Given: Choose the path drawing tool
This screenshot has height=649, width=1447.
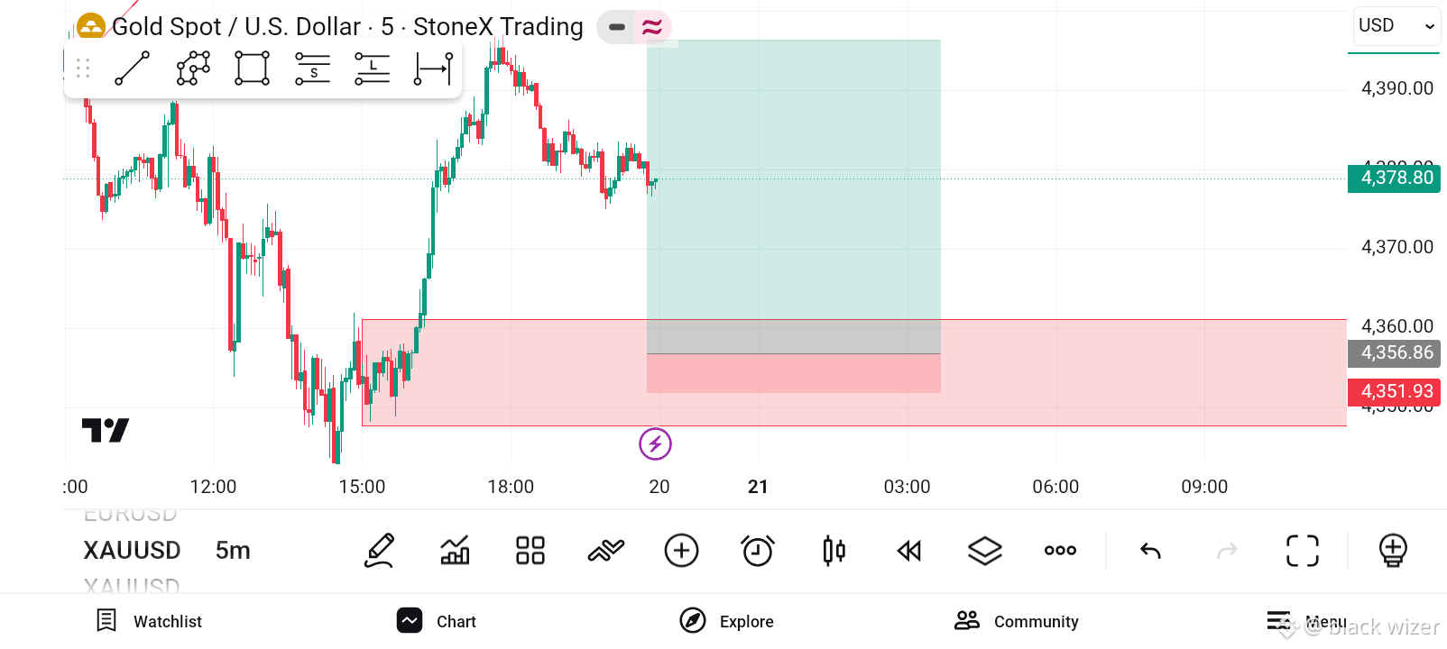Looking at the screenshot, I should pos(193,69).
